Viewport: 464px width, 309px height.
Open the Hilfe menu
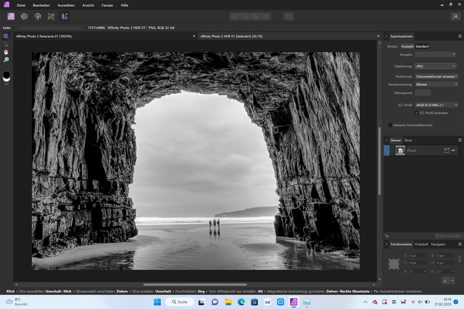pos(124,6)
